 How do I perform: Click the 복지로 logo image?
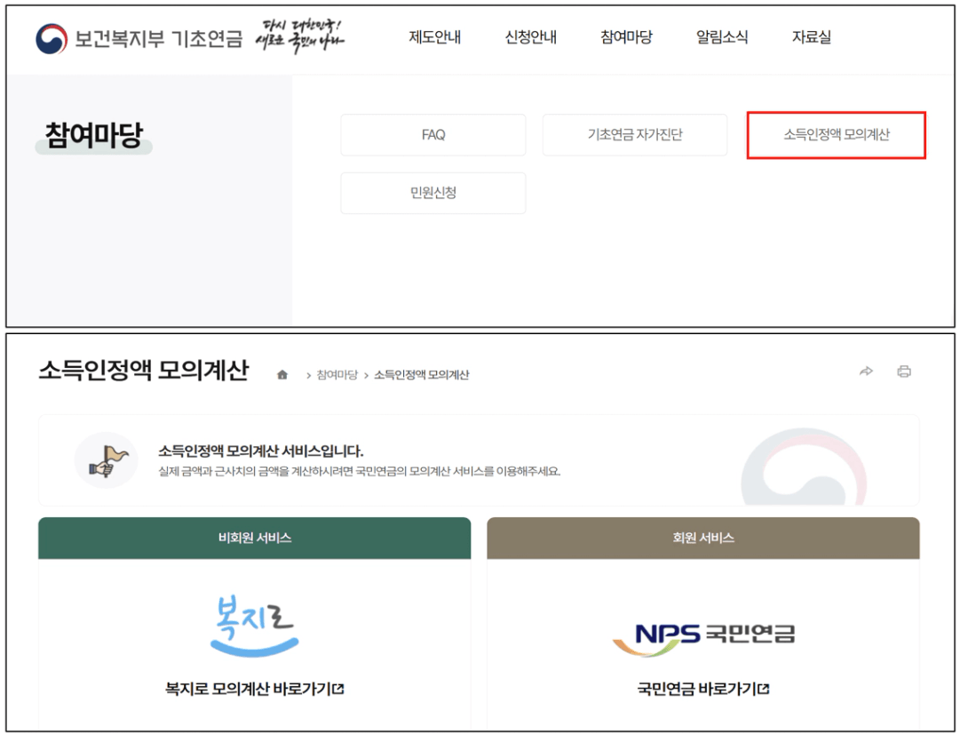pyautogui.click(x=255, y=627)
